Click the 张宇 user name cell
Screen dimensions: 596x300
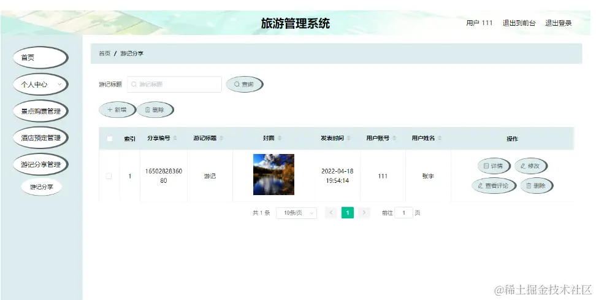(428, 176)
